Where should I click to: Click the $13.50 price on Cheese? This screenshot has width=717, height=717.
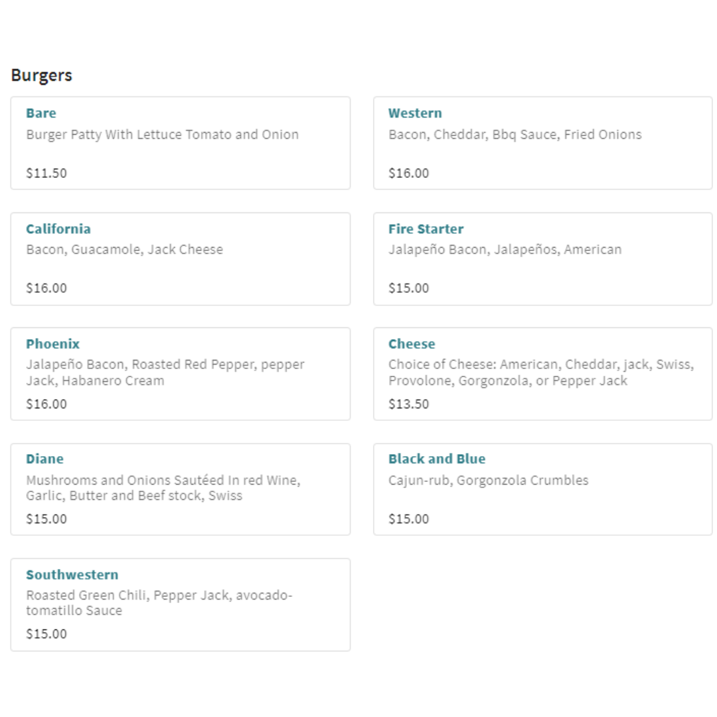[x=408, y=404]
